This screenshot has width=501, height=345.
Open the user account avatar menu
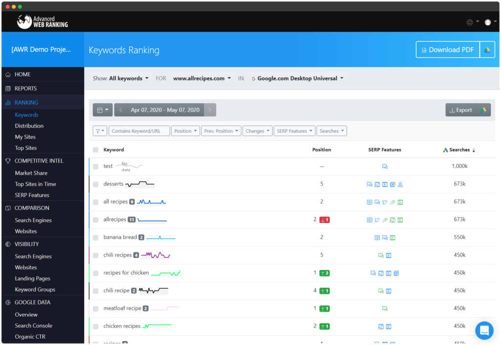[x=488, y=23]
